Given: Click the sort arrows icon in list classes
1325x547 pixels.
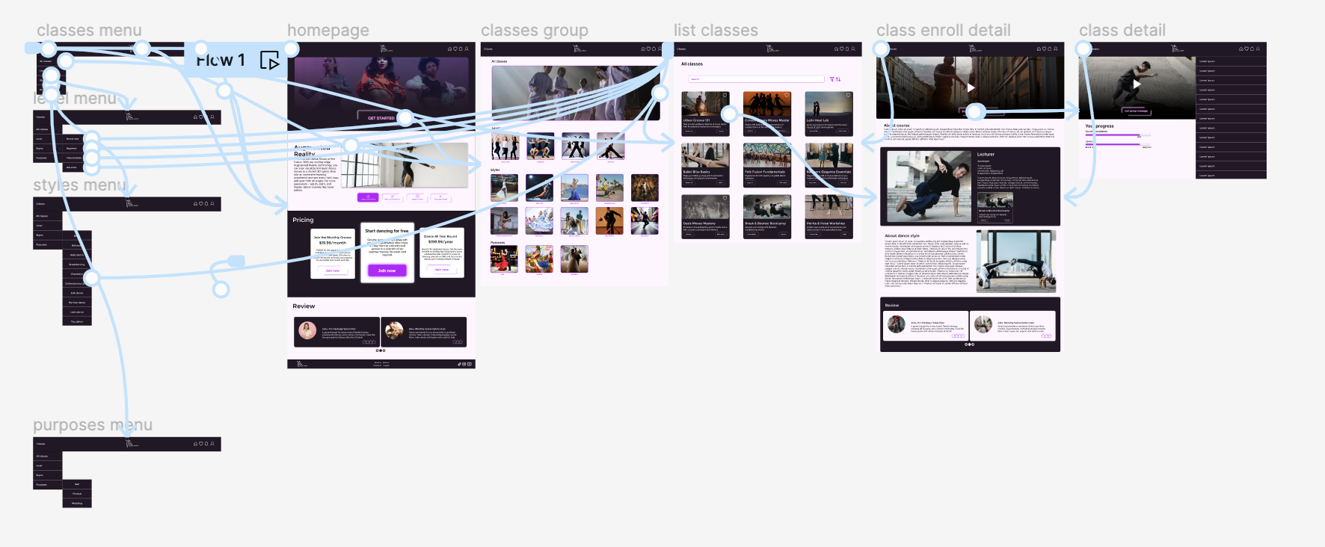Looking at the screenshot, I should (x=838, y=79).
